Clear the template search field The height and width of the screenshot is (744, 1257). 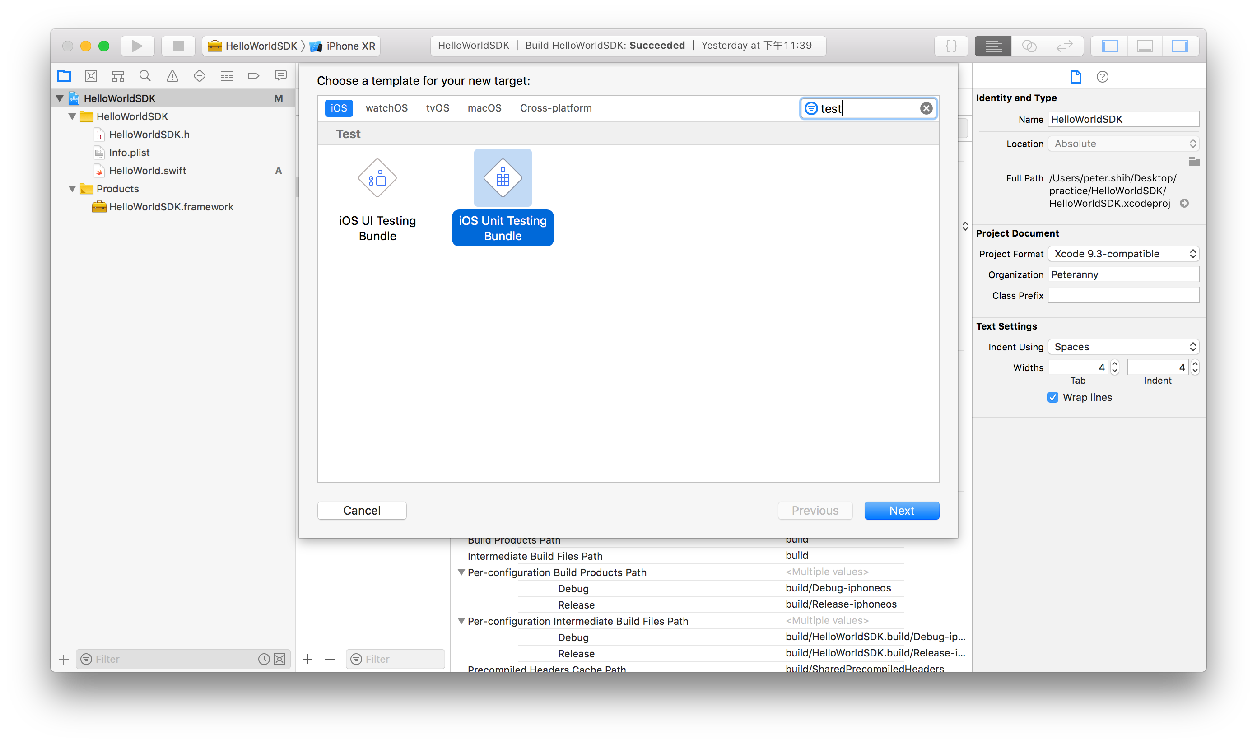click(926, 108)
